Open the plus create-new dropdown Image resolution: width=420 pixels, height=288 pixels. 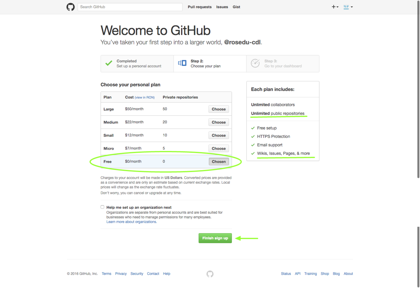pyautogui.click(x=335, y=7)
